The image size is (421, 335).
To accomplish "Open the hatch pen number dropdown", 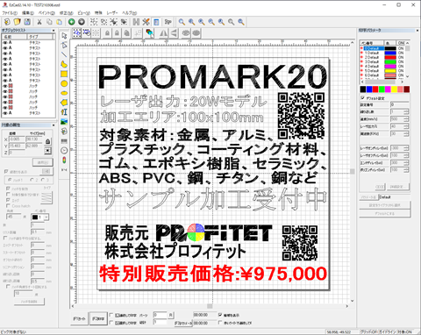I will click(x=46, y=217).
